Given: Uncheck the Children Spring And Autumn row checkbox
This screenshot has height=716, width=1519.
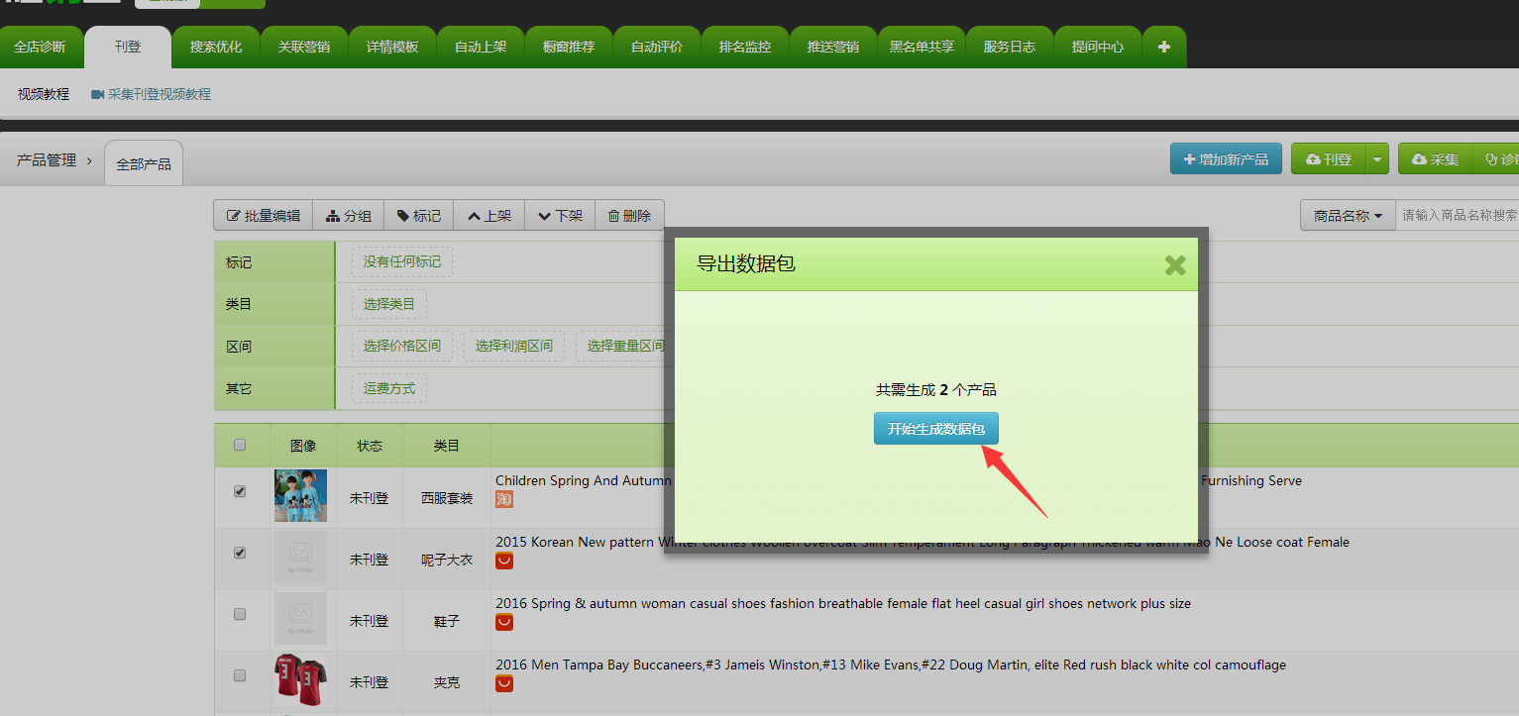Looking at the screenshot, I should click(x=240, y=491).
